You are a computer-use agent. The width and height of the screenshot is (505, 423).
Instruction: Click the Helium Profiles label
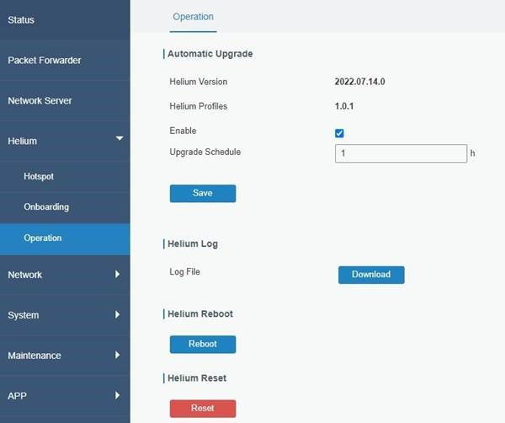199,106
